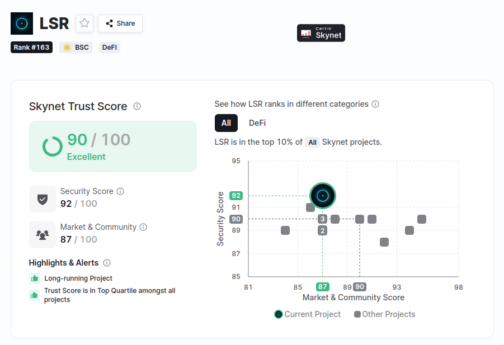Viewport: 504px width, 345px height.
Task: Click the Share button
Action: [x=120, y=23]
